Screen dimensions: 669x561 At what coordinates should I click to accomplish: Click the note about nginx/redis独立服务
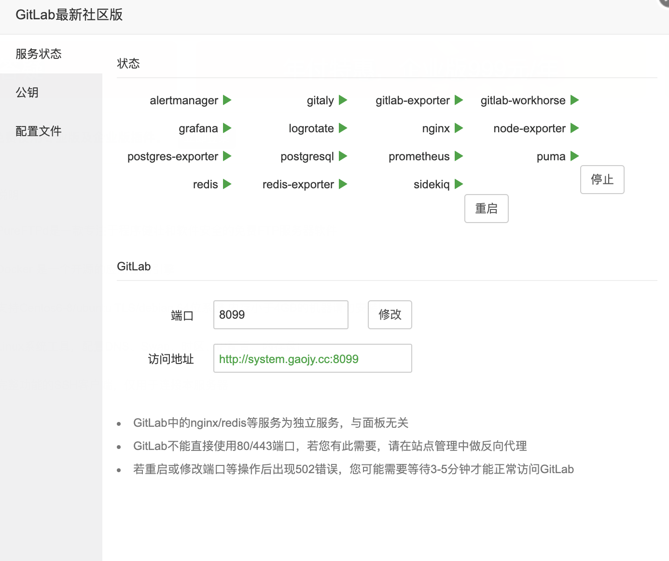pyautogui.click(x=271, y=423)
